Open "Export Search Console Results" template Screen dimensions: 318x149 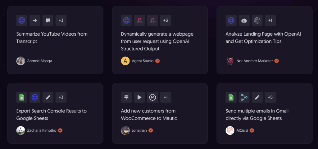pyautogui.click(x=51, y=114)
